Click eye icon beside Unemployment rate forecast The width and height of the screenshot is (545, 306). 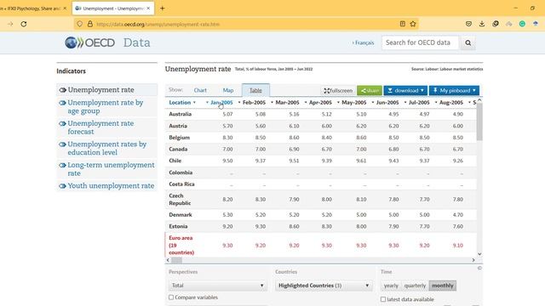pyautogui.click(x=62, y=123)
